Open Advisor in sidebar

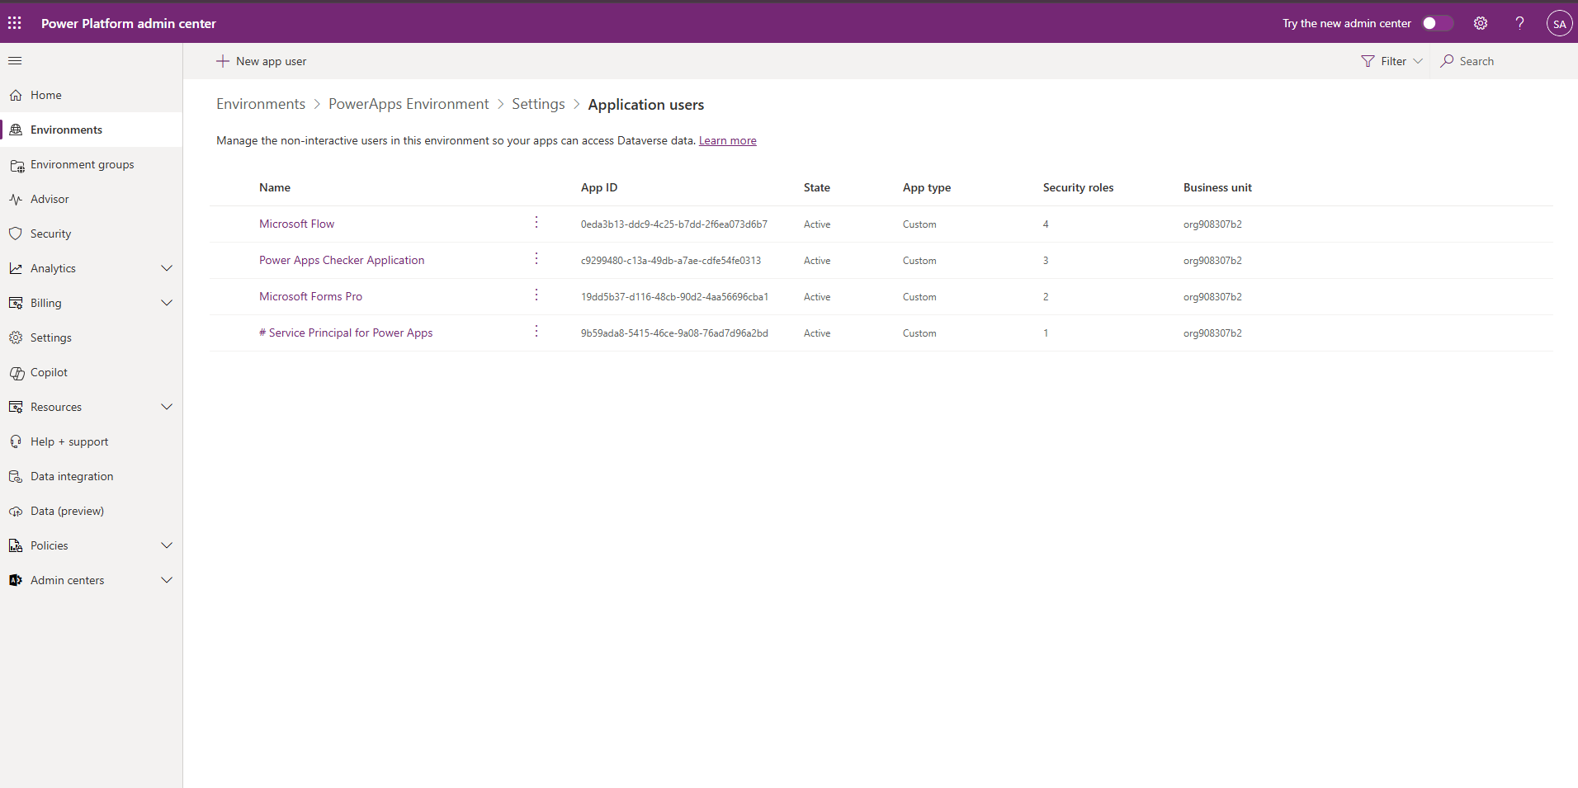click(x=91, y=199)
